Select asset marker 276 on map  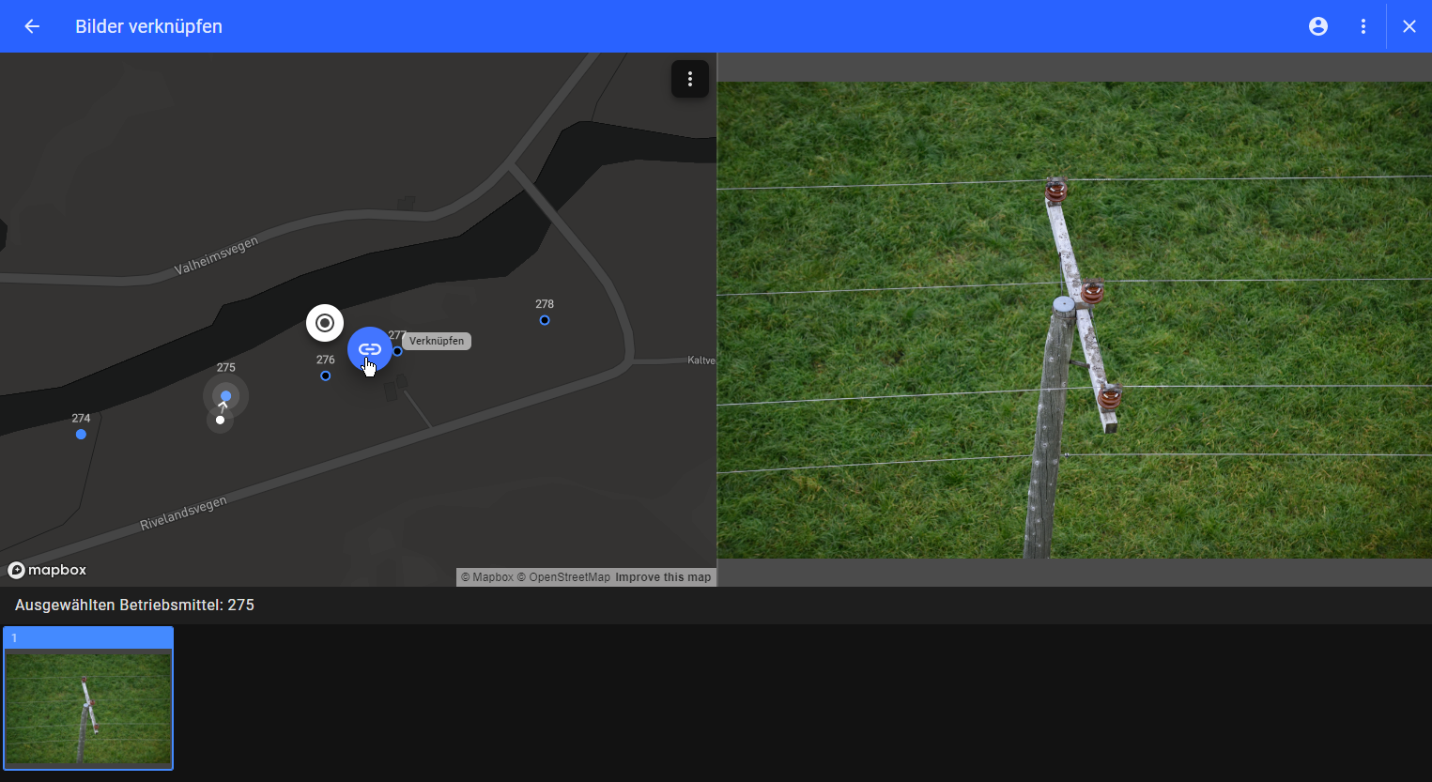pos(325,376)
